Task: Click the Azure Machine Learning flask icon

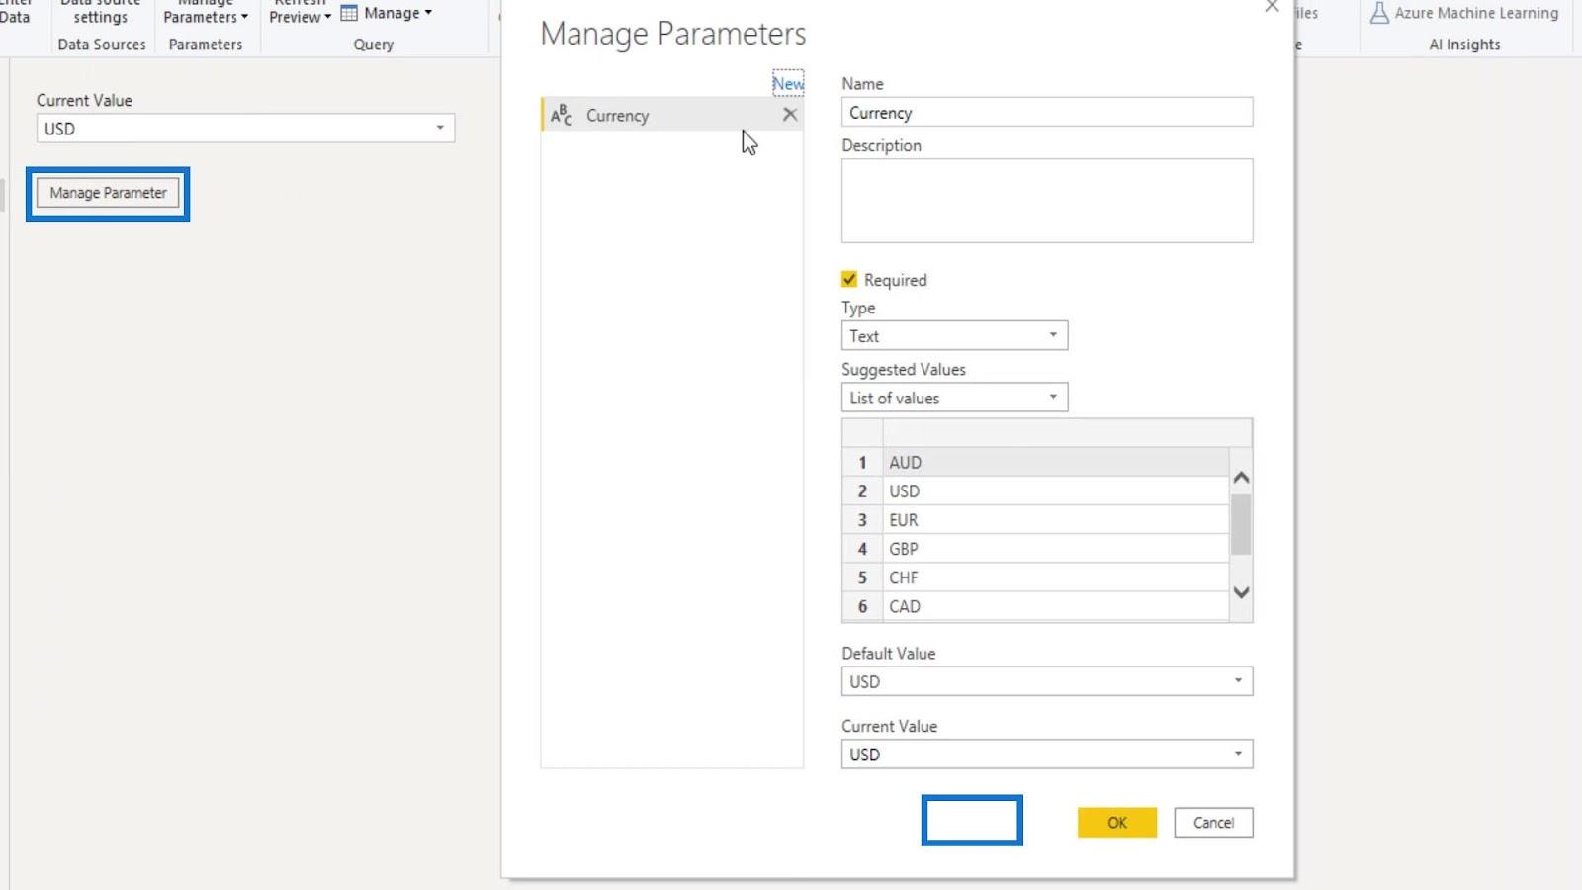Action: 1378,13
